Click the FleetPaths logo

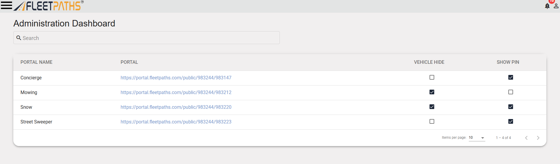click(49, 6)
